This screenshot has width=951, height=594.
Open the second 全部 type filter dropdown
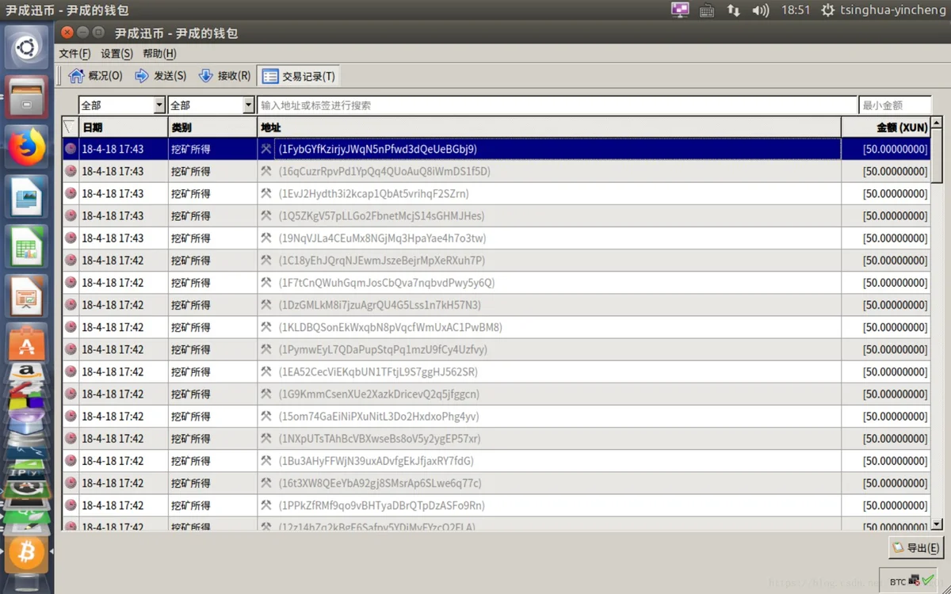click(x=211, y=105)
